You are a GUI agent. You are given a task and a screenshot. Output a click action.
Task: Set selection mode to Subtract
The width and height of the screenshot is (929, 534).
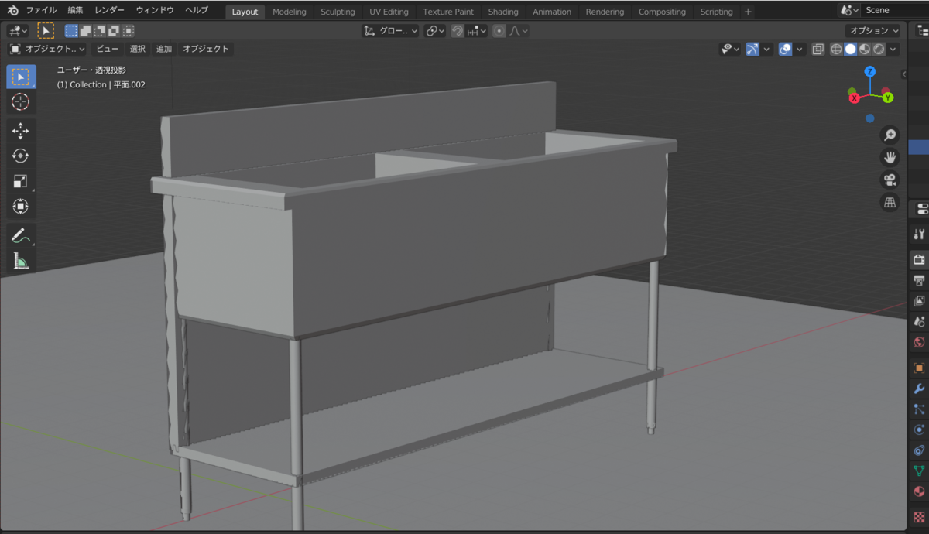click(100, 31)
